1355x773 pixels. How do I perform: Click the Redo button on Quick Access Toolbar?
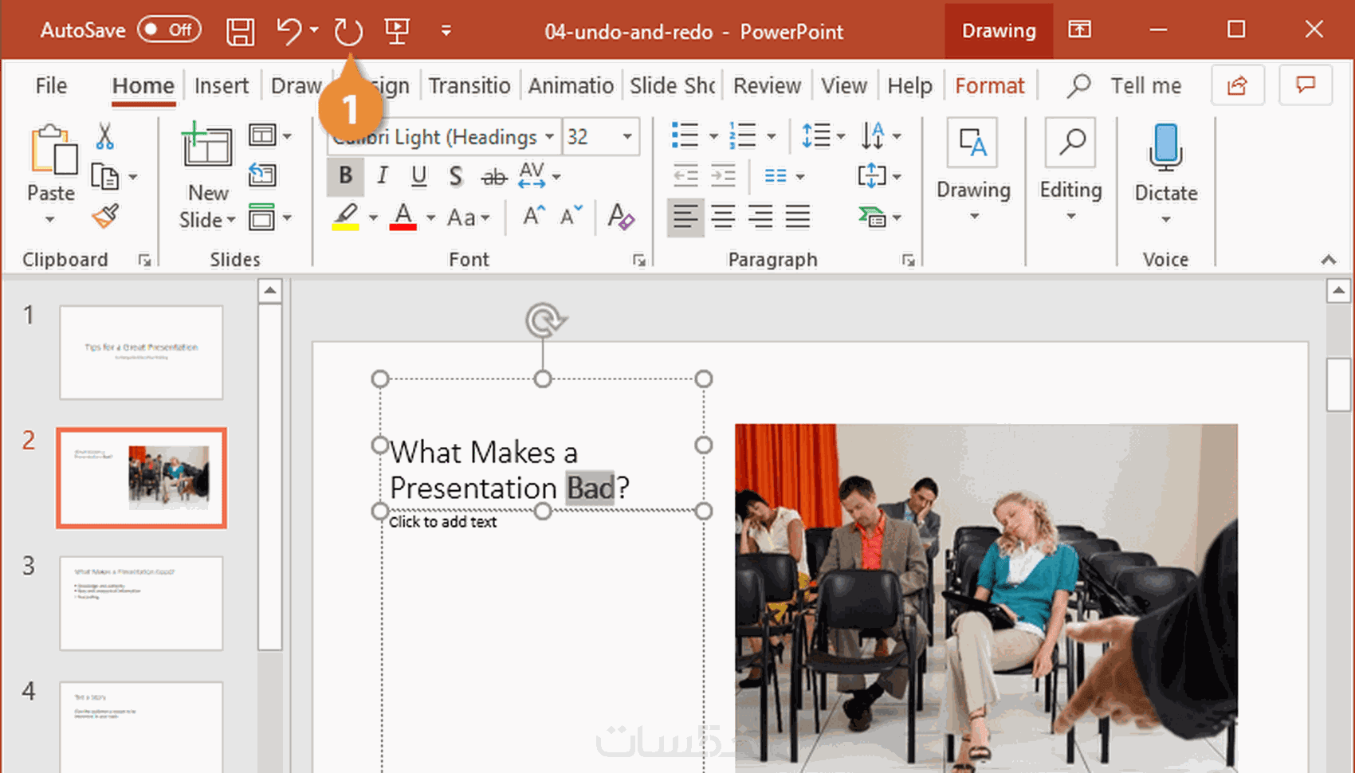348,30
